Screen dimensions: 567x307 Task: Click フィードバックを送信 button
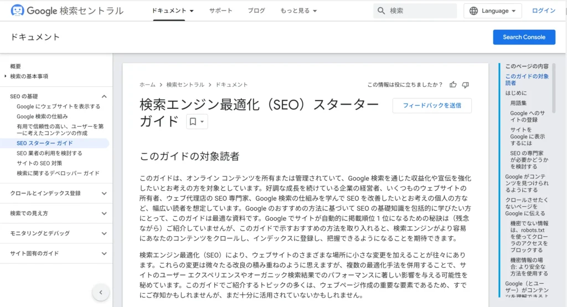tap(432, 106)
